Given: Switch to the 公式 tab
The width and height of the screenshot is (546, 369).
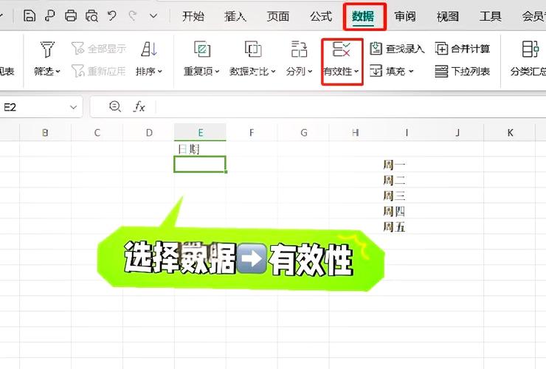Looking at the screenshot, I should (321, 16).
